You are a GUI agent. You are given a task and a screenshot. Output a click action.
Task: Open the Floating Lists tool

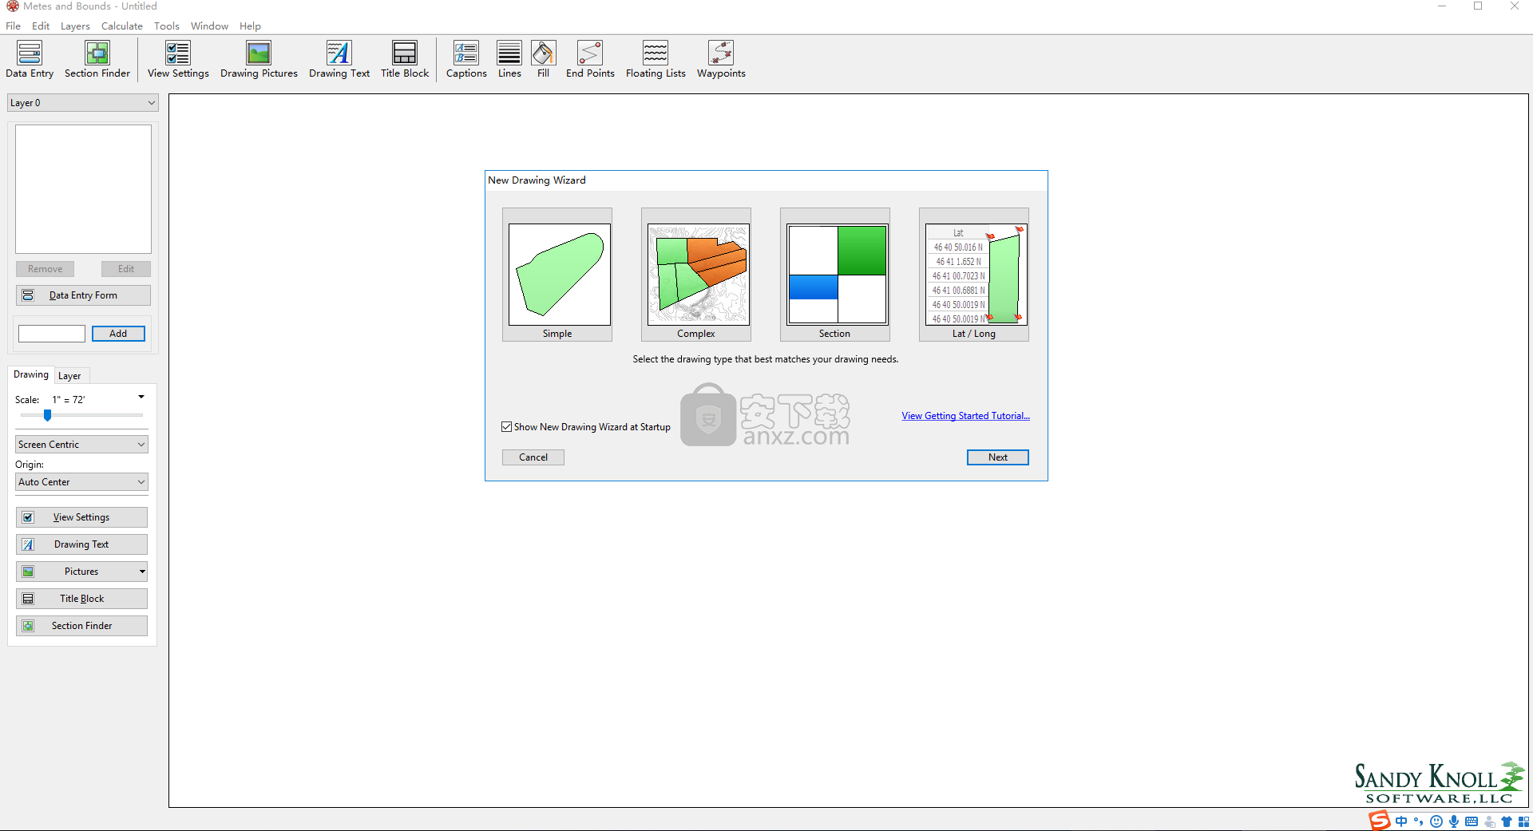(x=656, y=60)
